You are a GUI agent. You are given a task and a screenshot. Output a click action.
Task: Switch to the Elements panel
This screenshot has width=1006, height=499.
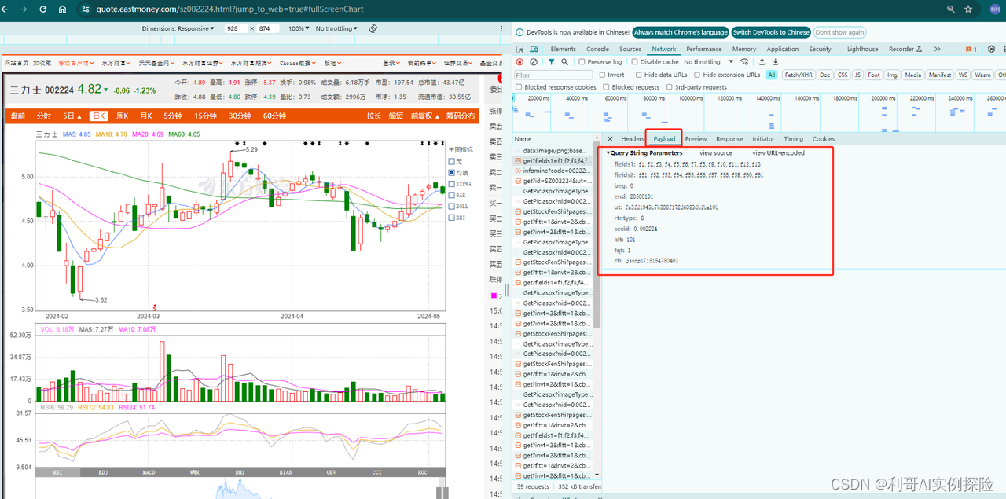coord(563,49)
